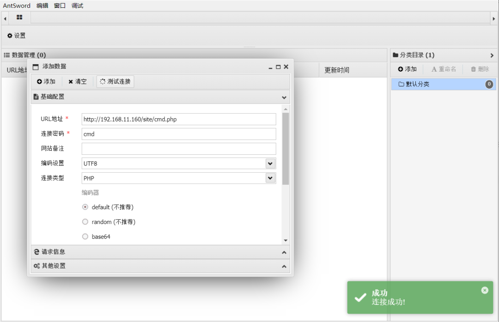499x322 pixels.
Task: Click the 清空 clear button
Action: point(78,81)
